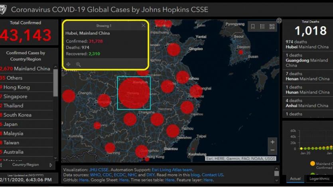Open the basemap gallery grid icon
Viewport: 333px width, 187px height.
click(x=272, y=27)
